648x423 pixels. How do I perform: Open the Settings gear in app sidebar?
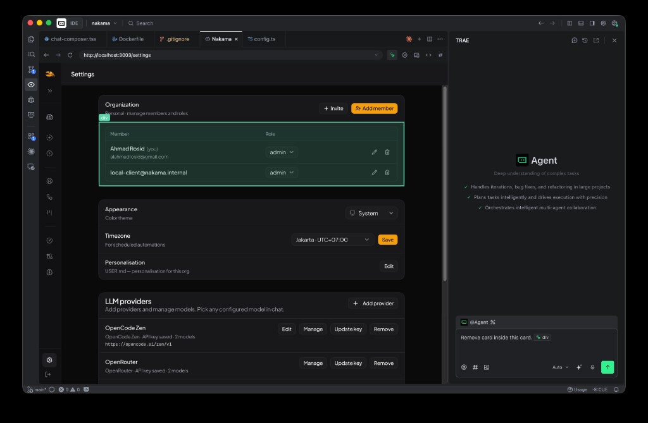49,360
